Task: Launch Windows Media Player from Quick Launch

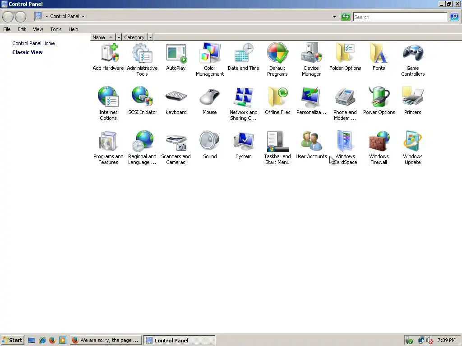Action: (x=62, y=341)
